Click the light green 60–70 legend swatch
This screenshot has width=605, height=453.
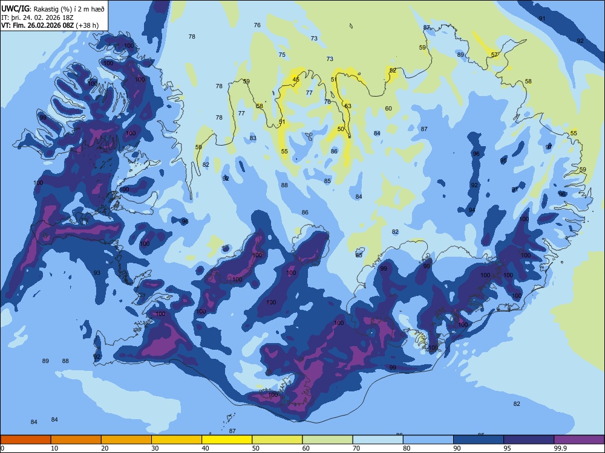(327, 440)
